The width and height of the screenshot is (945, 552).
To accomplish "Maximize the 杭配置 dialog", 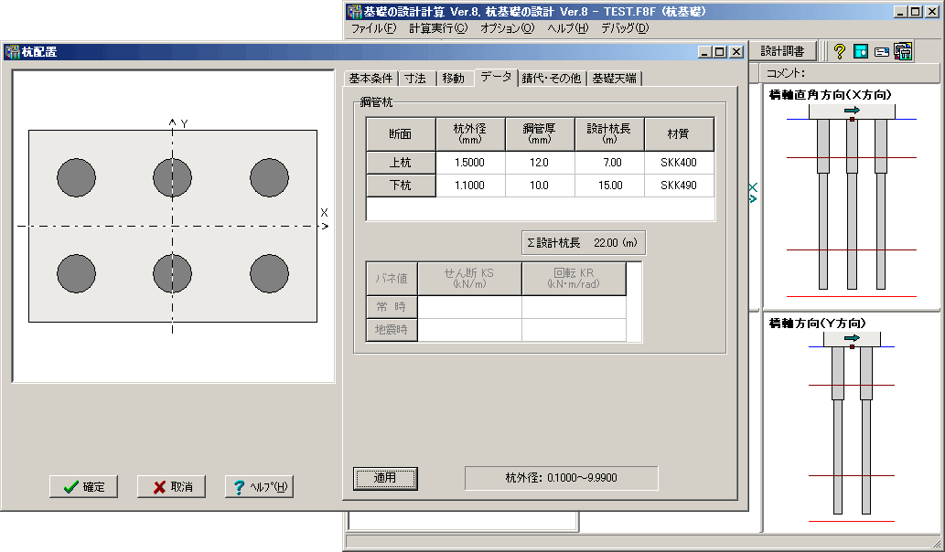I will point(720,52).
